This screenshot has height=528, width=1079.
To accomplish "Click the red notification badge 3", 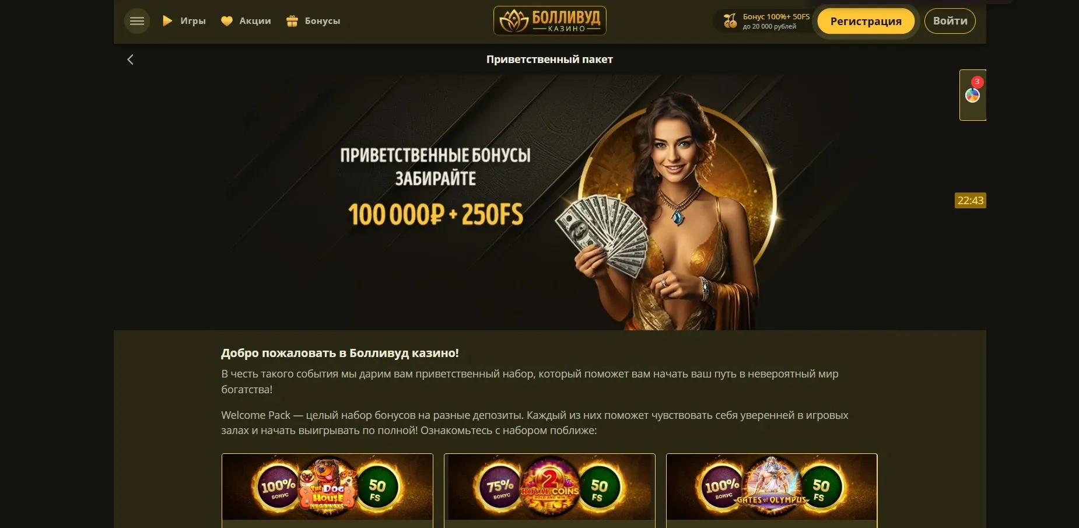I will (x=977, y=82).
